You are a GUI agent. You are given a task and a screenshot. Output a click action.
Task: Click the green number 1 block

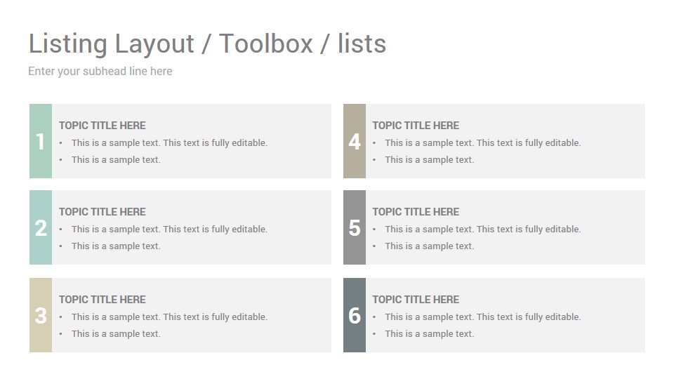[41, 141]
